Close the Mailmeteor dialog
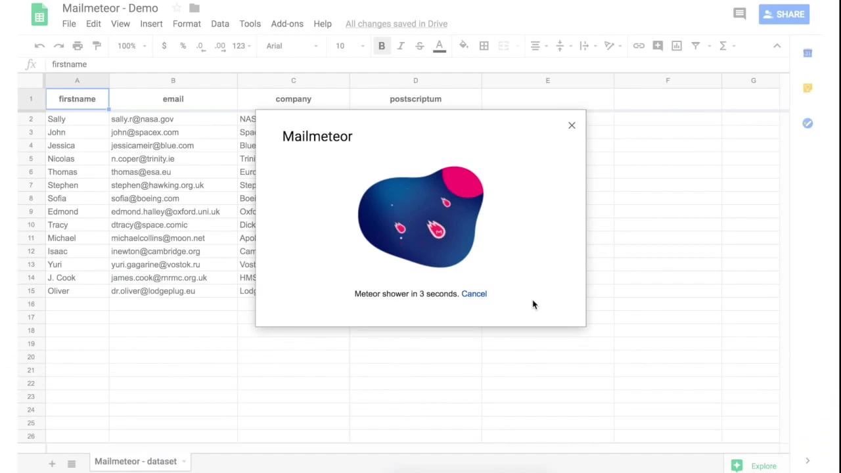Viewport: 841px width, 473px height. tap(572, 125)
